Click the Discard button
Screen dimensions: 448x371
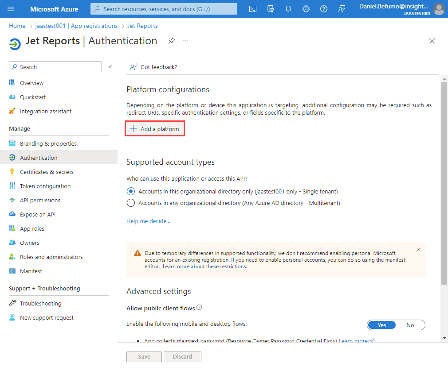182,356
